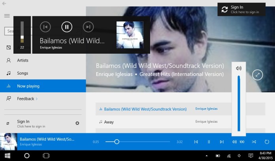This screenshot has height=161, width=275.
Task: Click the song title on the hero image
Action: 160,66
